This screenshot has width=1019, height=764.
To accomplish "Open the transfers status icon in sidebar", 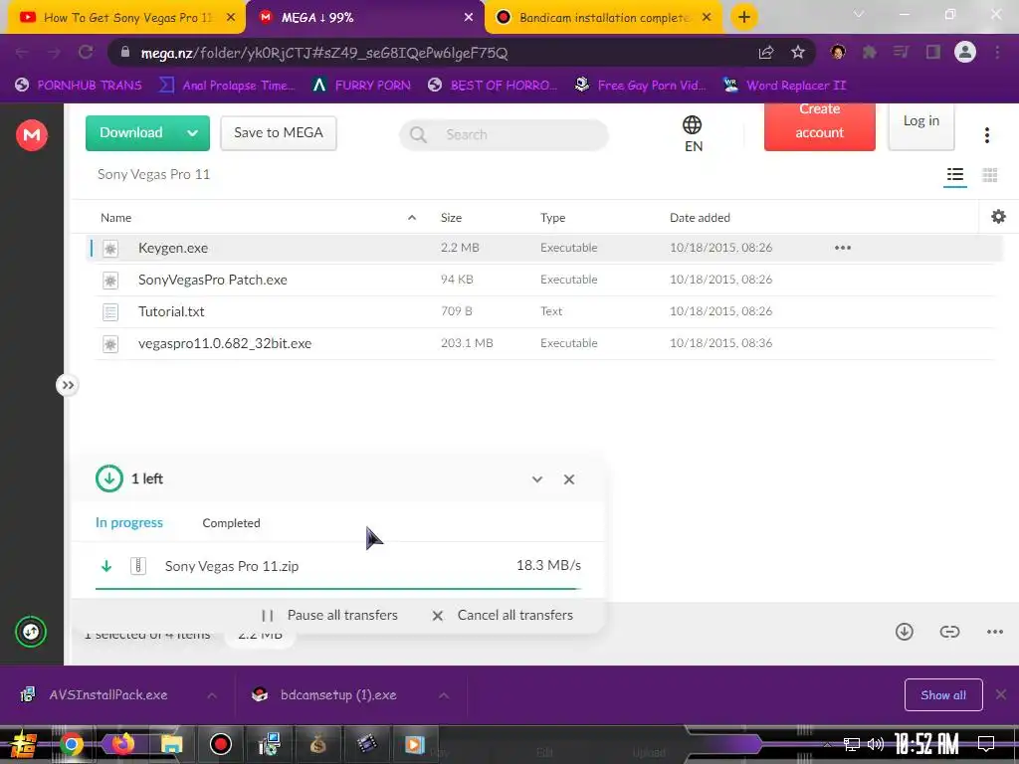I will (31, 632).
